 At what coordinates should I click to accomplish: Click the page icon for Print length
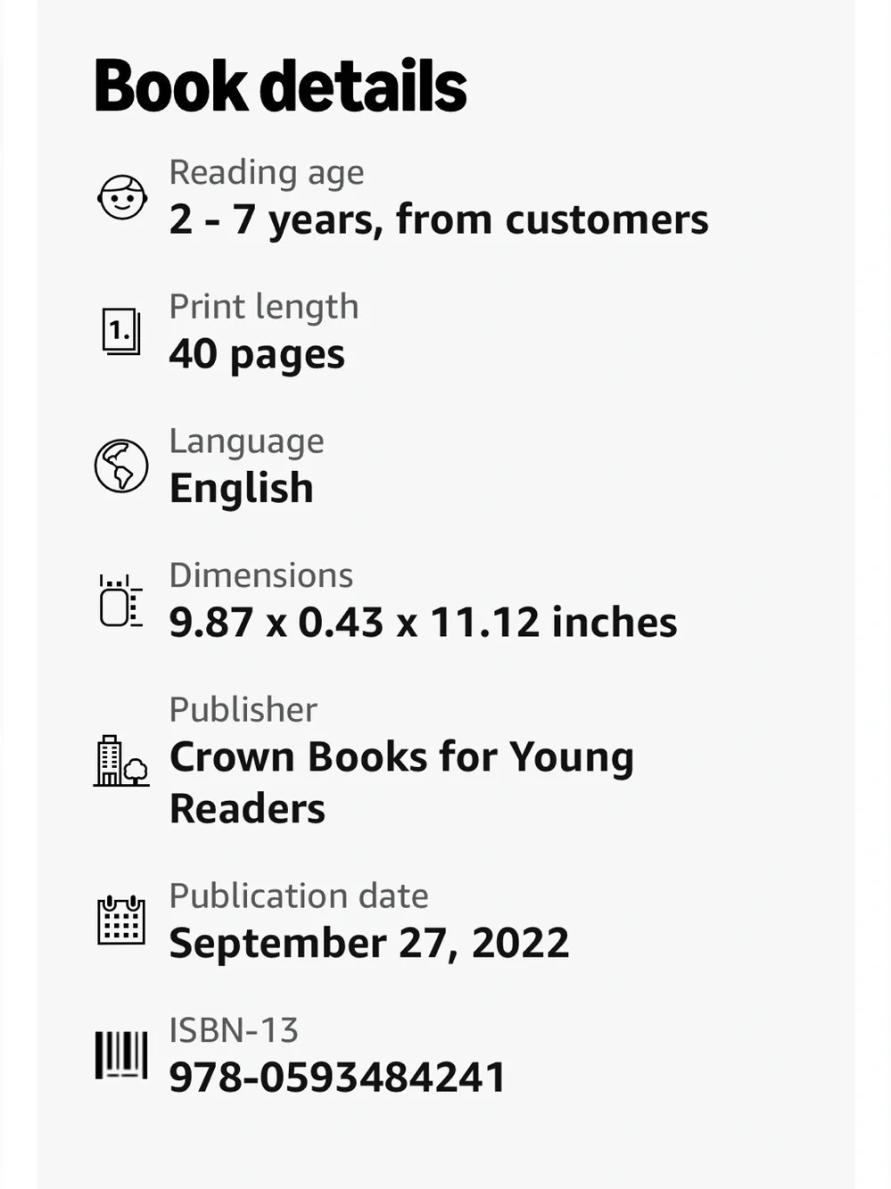[x=121, y=331]
